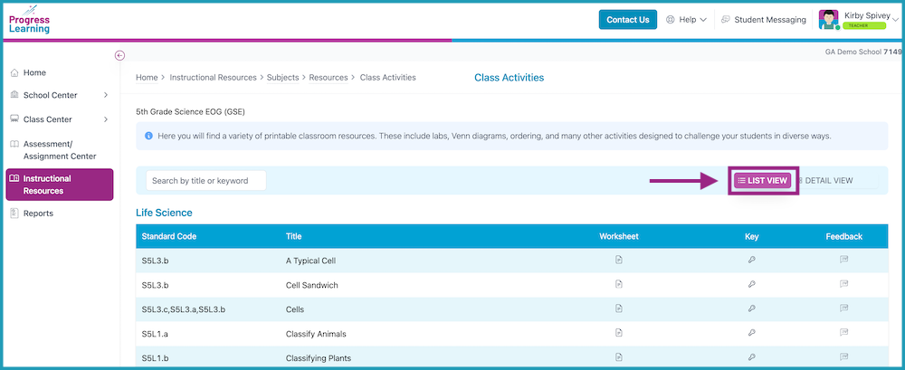Open feedback icon for Cell Sandwich
905x370 pixels.
(843, 285)
